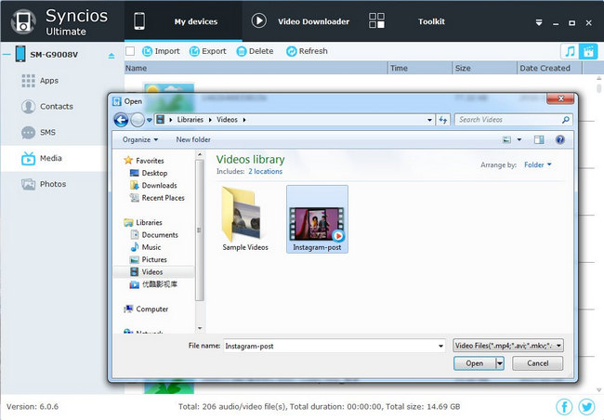Select Documents library
604x420 pixels.
pyautogui.click(x=160, y=235)
